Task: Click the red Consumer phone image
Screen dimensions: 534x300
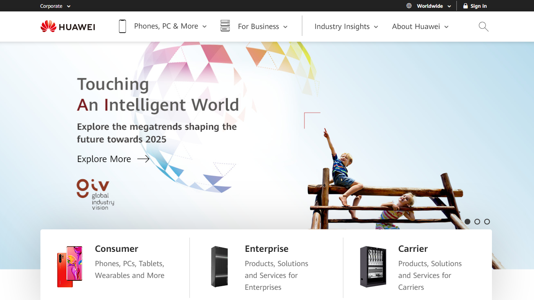Action: (70, 266)
